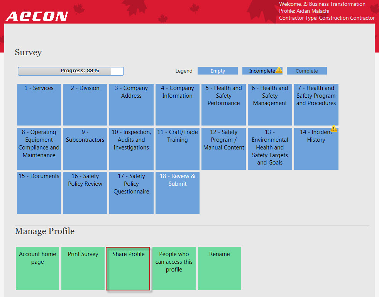Open the 2 - Division section tile
Image resolution: width=379 pixels, height=297 pixels.
(85, 104)
